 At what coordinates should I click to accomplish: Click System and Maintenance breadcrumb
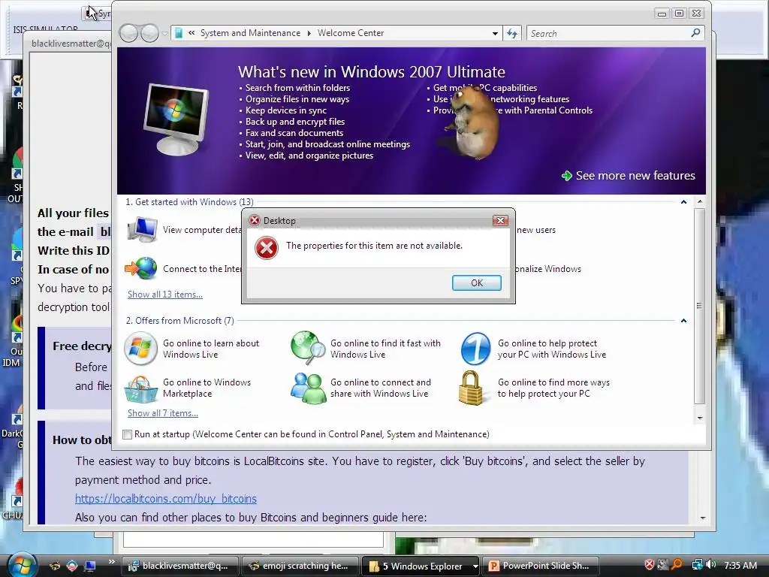(250, 33)
